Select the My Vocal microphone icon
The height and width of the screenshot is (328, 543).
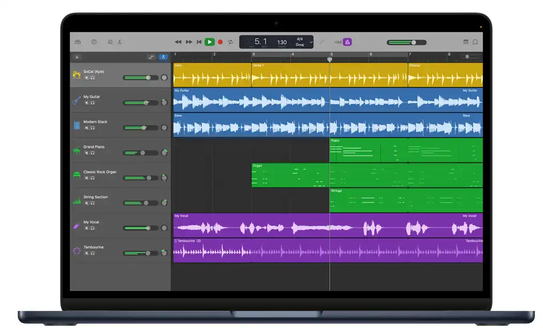point(77,226)
